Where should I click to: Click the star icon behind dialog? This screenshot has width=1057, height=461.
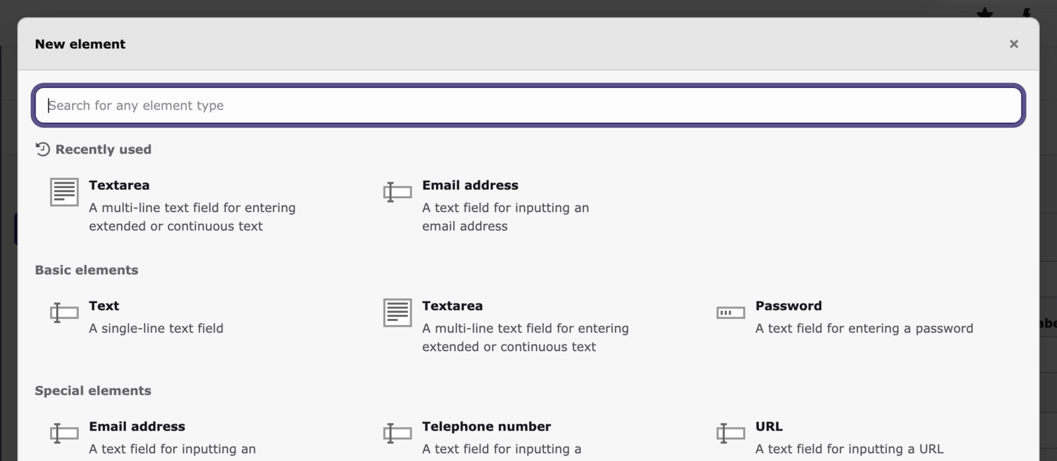pos(985,12)
